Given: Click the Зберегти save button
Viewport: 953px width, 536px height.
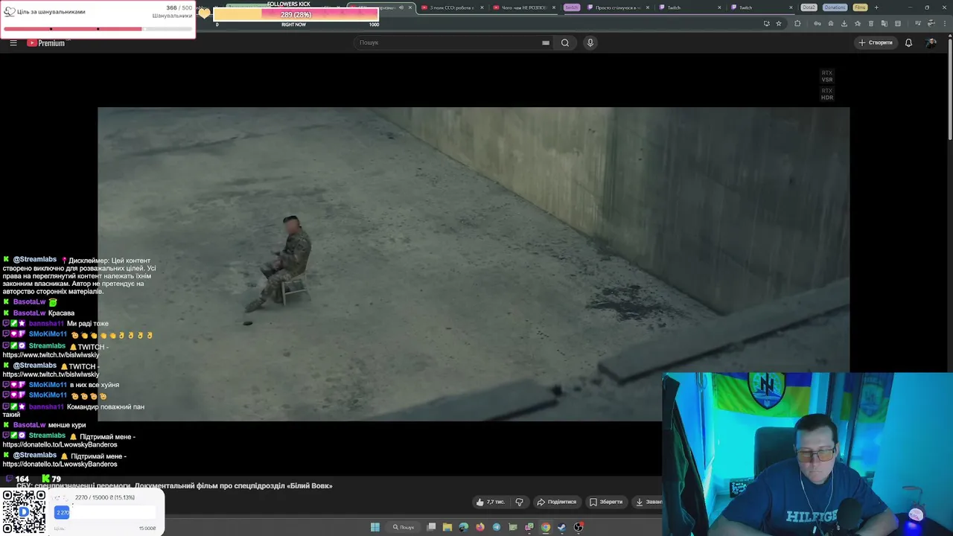Looking at the screenshot, I should (x=606, y=502).
